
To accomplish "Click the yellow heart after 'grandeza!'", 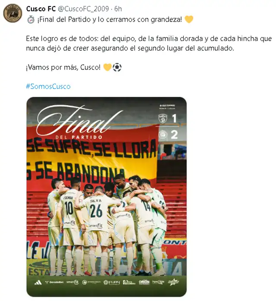I will [x=188, y=19].
